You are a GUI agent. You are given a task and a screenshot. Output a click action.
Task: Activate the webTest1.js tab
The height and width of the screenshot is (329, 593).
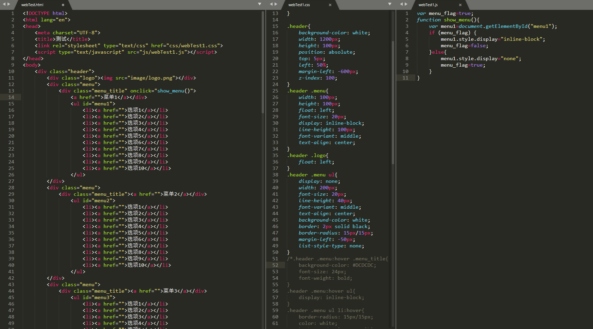click(428, 5)
